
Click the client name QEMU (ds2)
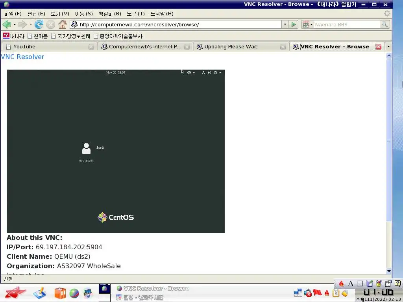tap(72, 256)
